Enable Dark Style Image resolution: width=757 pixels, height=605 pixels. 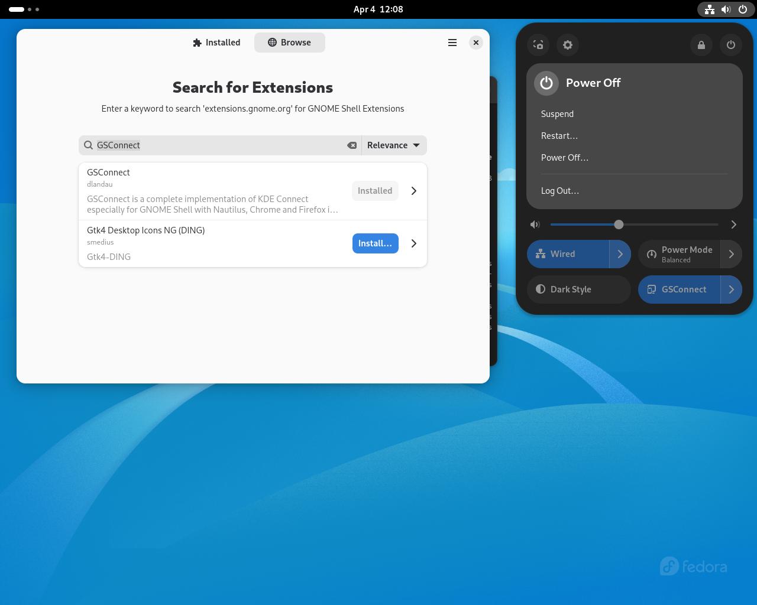[579, 290]
